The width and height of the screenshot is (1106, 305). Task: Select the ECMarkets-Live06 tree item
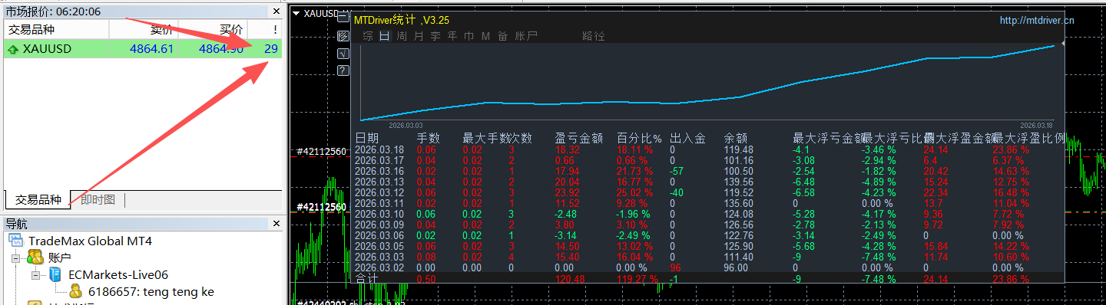pyautogui.click(x=118, y=275)
